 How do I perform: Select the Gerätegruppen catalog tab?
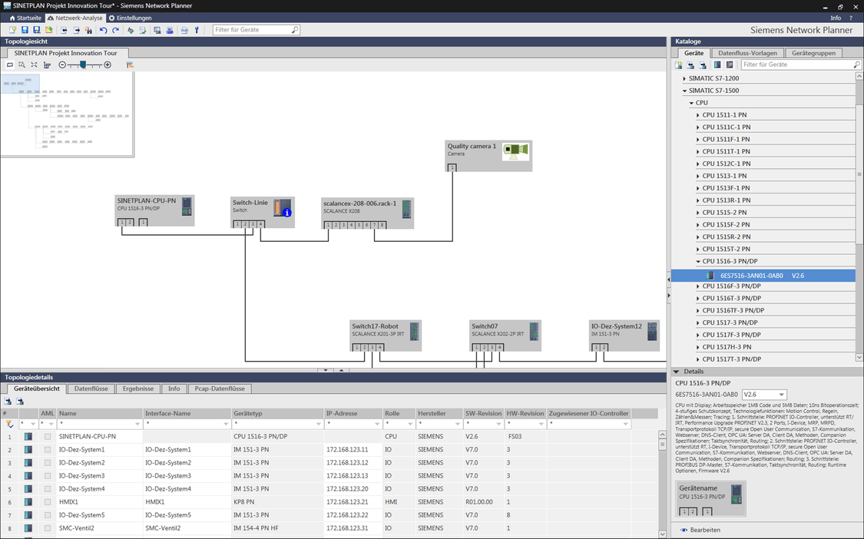(813, 54)
